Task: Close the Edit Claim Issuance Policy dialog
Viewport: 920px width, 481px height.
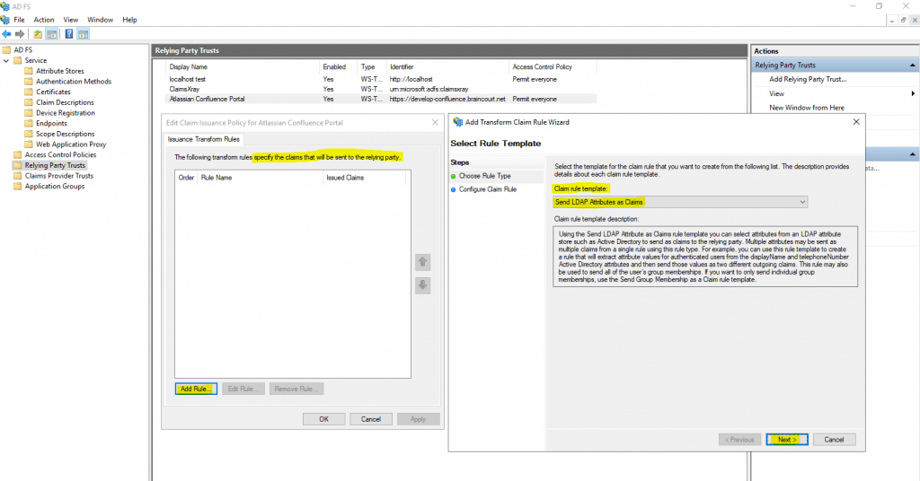Action: coord(435,122)
